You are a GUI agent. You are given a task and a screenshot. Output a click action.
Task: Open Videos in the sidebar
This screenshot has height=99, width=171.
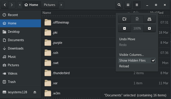[x=21, y=73]
